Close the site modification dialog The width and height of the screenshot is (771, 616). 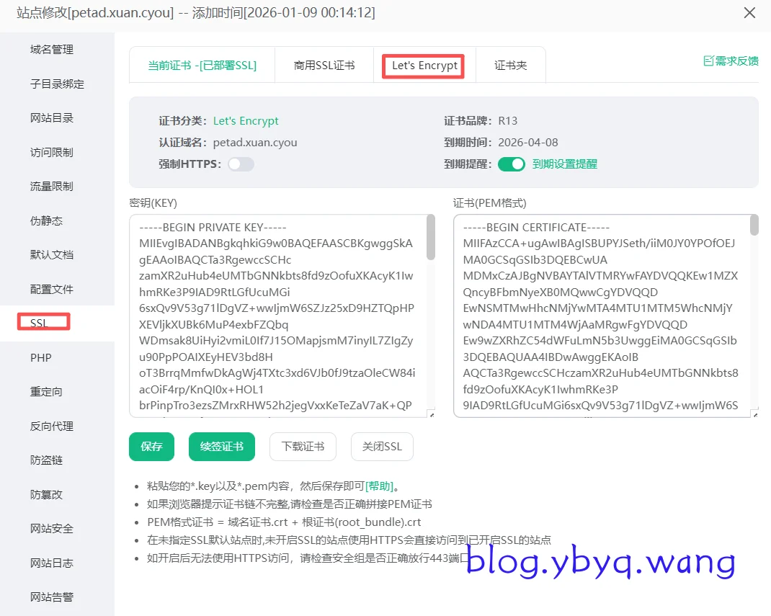[x=749, y=13]
